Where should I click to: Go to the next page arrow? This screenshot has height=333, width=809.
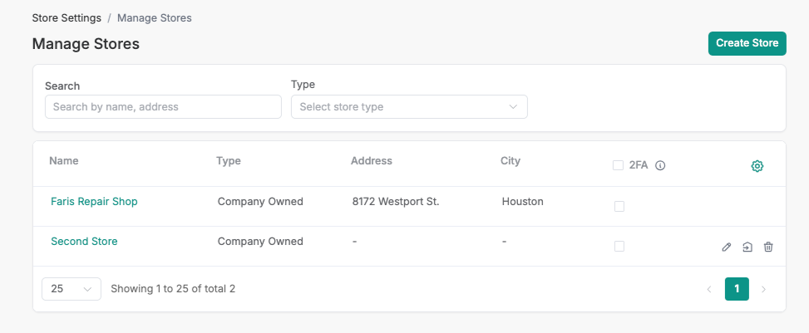click(763, 289)
